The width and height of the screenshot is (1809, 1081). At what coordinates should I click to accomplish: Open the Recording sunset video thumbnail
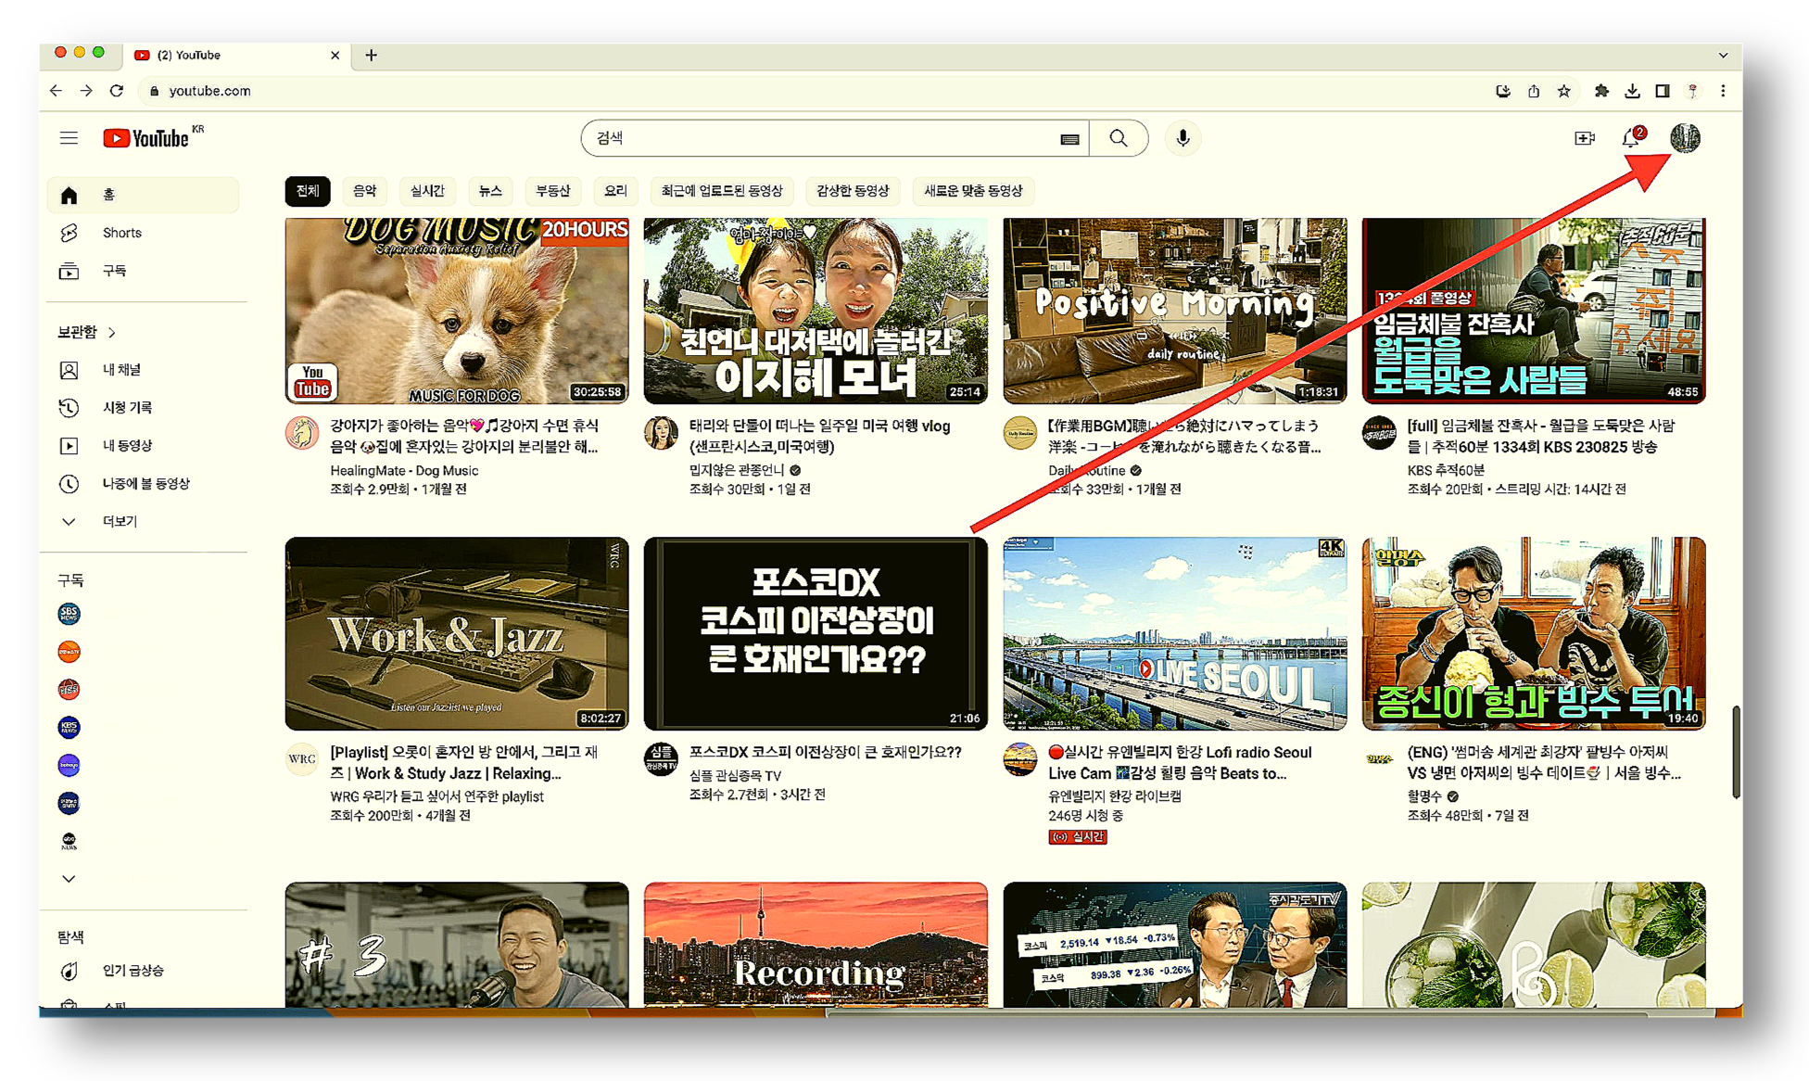(816, 945)
